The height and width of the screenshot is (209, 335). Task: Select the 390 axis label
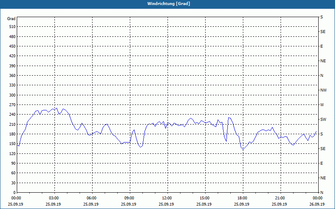(13, 66)
